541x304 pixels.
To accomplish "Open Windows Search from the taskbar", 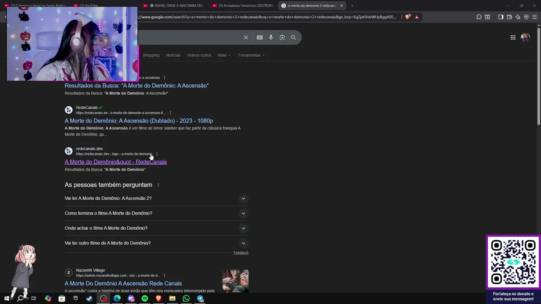I will point(20,299).
